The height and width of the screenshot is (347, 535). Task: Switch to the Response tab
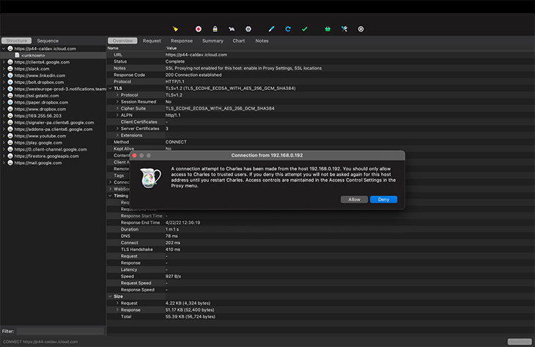pyautogui.click(x=182, y=41)
